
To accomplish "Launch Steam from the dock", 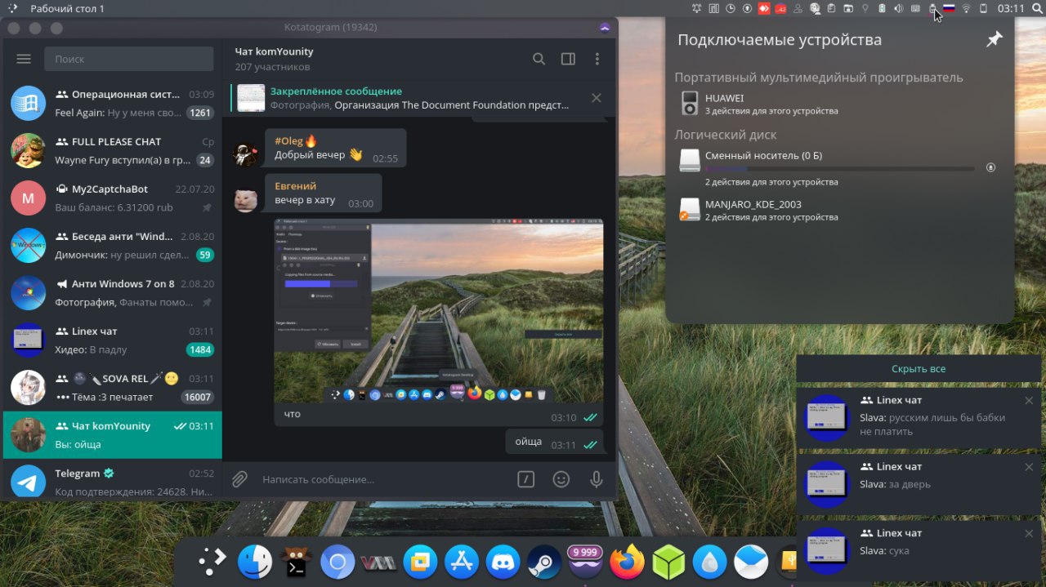I will (544, 562).
